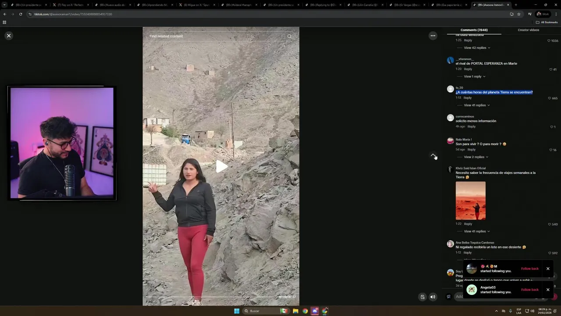Open the Chrome apps grid icon
Image resolution: width=561 pixels, height=316 pixels.
pyautogui.click(x=4, y=22)
